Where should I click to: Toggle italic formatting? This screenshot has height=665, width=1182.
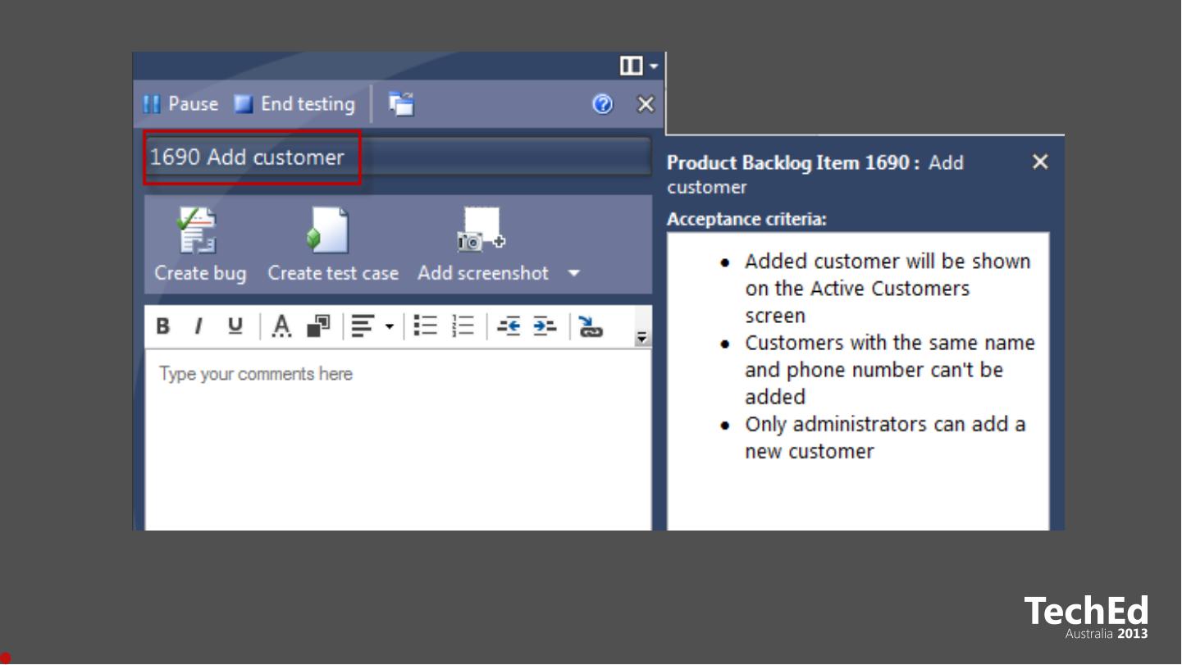(198, 326)
